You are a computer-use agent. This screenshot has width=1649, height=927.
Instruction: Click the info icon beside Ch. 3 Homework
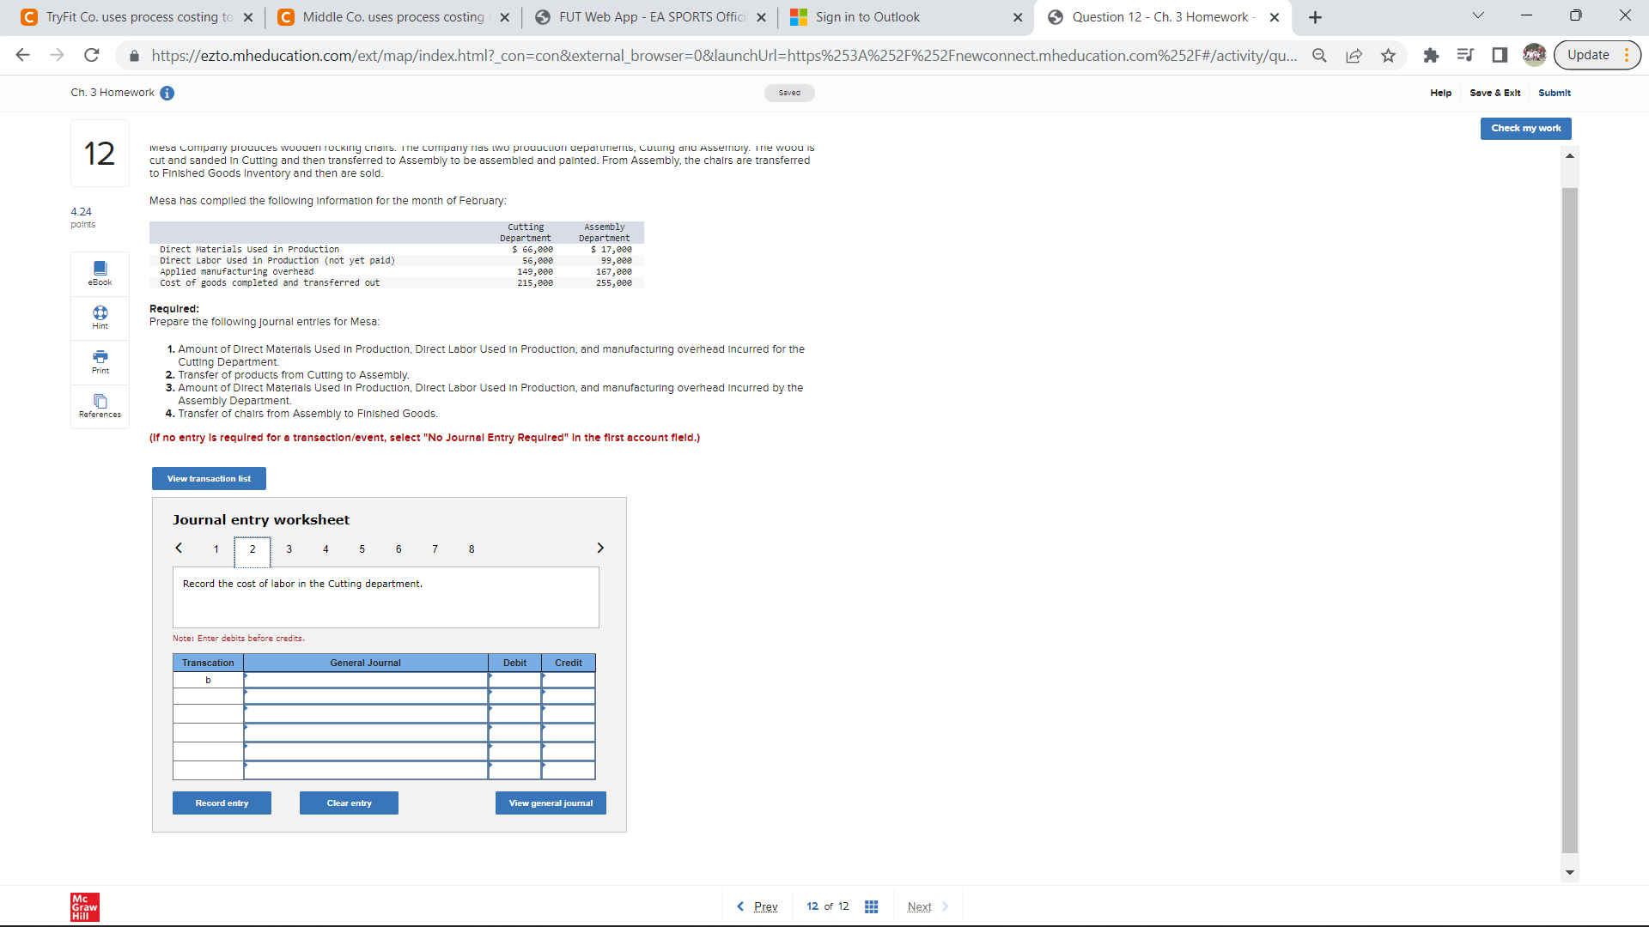(167, 93)
